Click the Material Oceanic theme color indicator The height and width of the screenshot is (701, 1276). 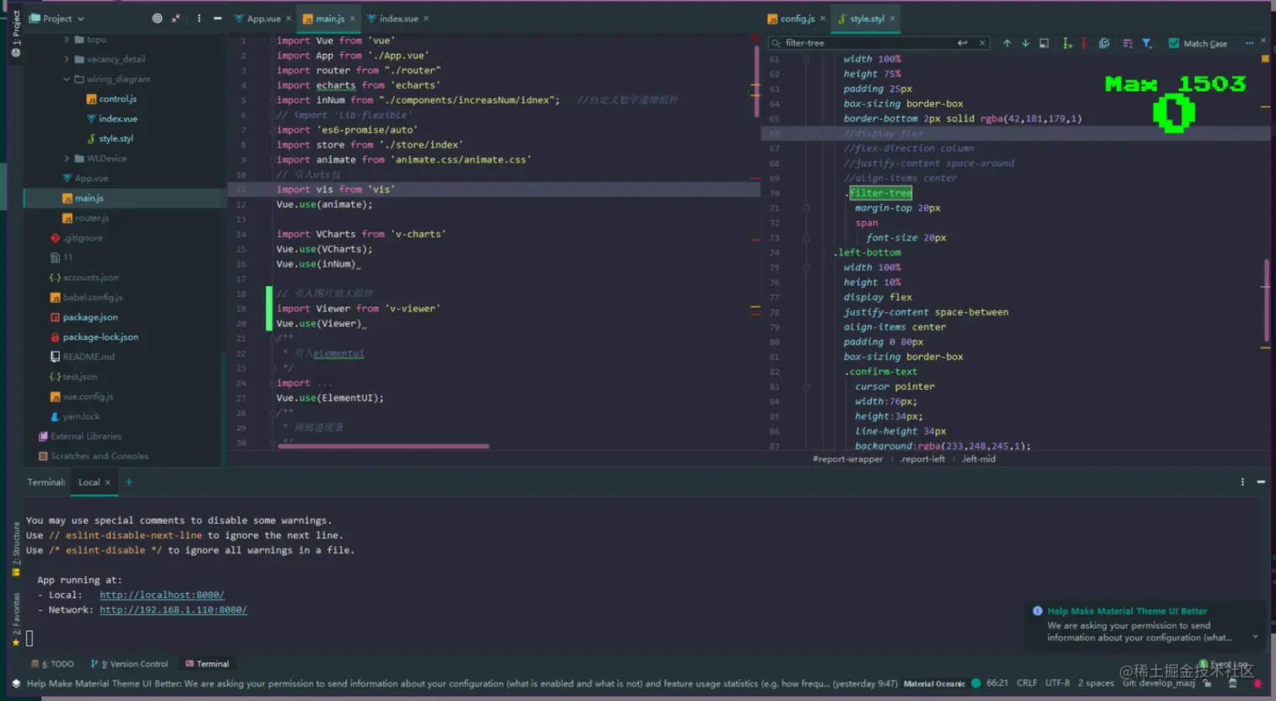(976, 683)
